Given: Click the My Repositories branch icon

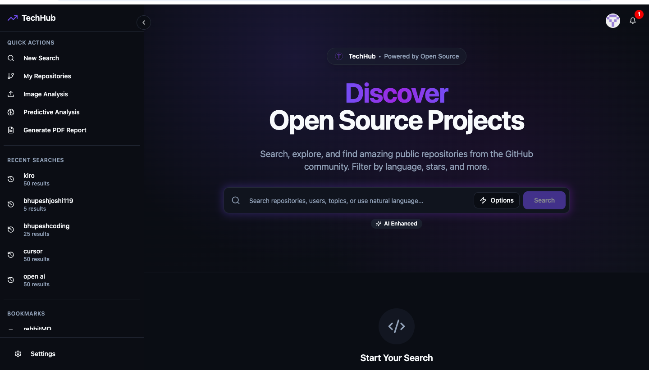Looking at the screenshot, I should (11, 76).
